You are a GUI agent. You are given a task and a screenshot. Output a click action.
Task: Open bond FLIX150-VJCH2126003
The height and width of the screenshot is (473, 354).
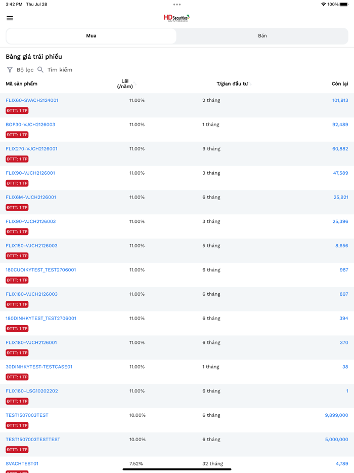point(32,246)
